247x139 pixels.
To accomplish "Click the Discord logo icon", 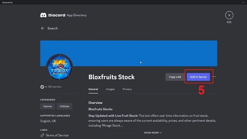I will click(43, 15).
